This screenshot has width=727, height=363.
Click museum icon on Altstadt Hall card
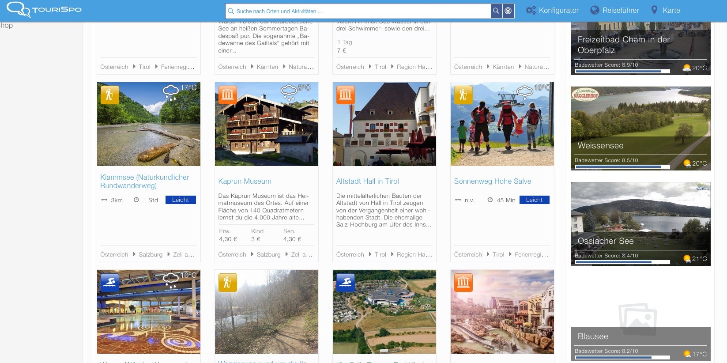[x=346, y=95]
